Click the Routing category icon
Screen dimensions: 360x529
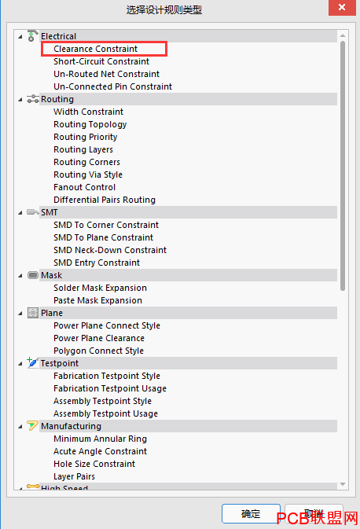click(x=33, y=99)
